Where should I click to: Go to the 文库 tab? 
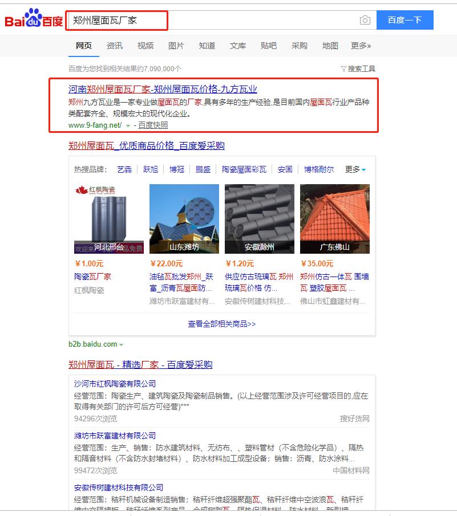(238, 46)
